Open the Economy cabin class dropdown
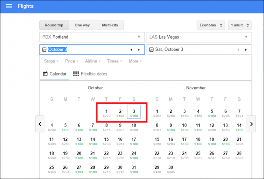This screenshot has width=264, height=179. [x=211, y=25]
